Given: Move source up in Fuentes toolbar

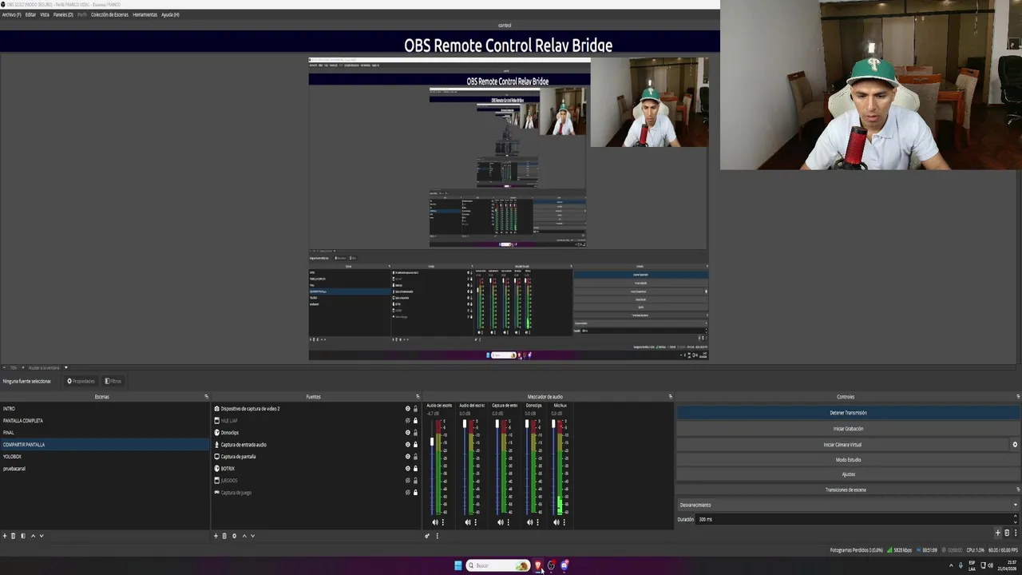Looking at the screenshot, I should point(244,536).
